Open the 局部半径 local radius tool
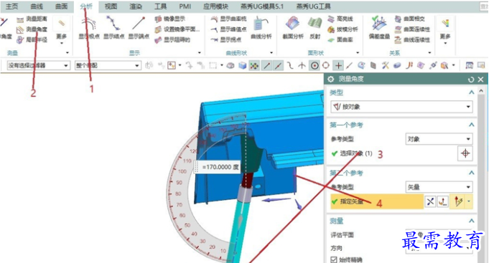Viewport: 489px width, 263px height. point(32,40)
